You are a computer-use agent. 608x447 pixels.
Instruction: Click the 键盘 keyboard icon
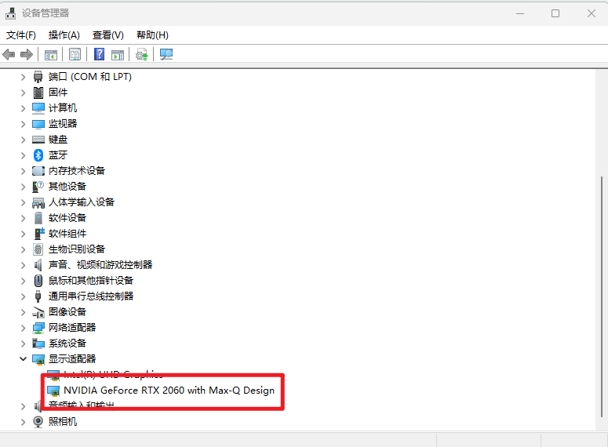38,140
